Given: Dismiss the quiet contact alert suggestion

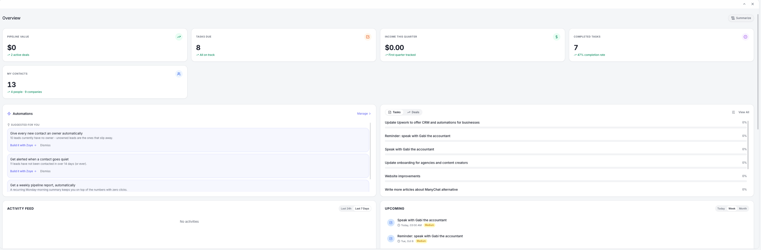Looking at the screenshot, I should click(x=45, y=171).
